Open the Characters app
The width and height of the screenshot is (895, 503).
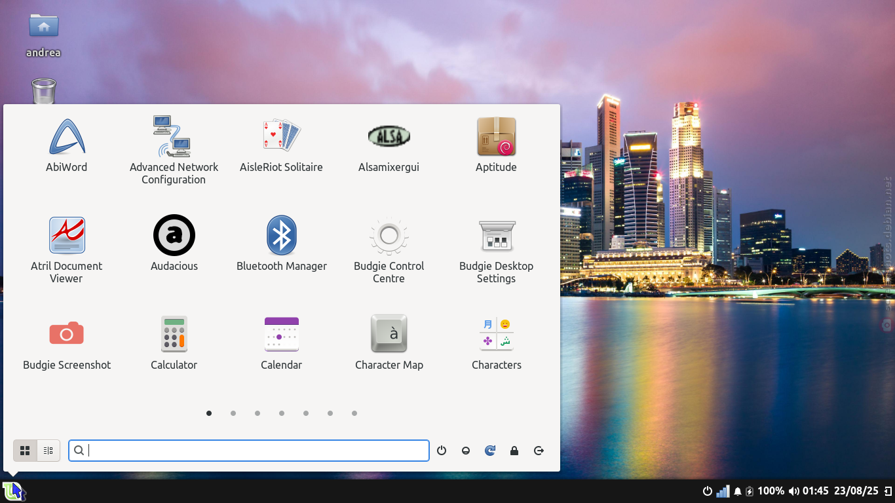point(496,343)
